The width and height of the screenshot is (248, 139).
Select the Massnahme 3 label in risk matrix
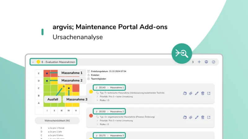[77, 99]
